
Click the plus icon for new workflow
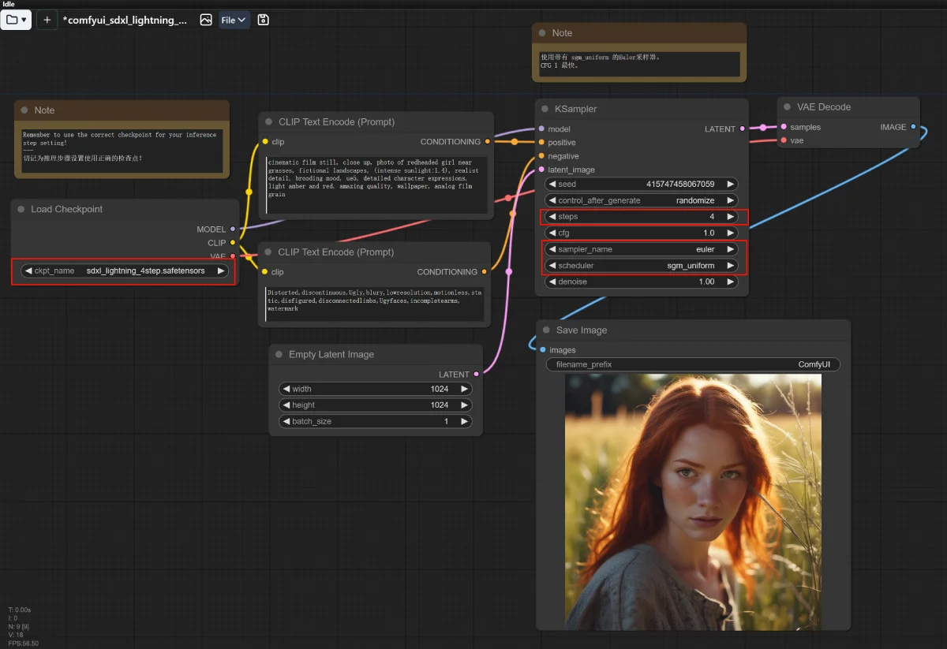point(47,20)
